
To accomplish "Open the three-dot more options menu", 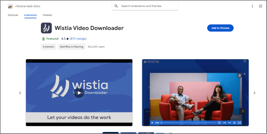I will click(252, 6).
